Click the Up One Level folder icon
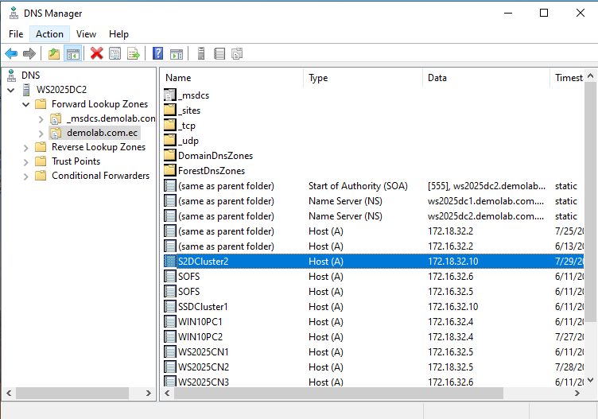 pyautogui.click(x=54, y=53)
